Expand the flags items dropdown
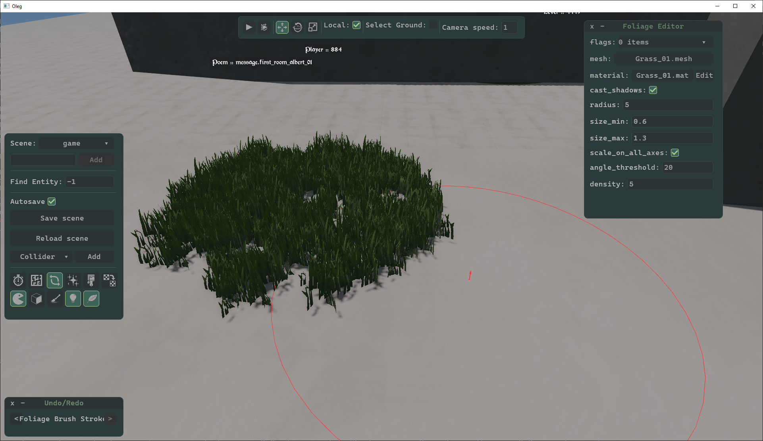This screenshot has width=763, height=441. tap(665, 42)
